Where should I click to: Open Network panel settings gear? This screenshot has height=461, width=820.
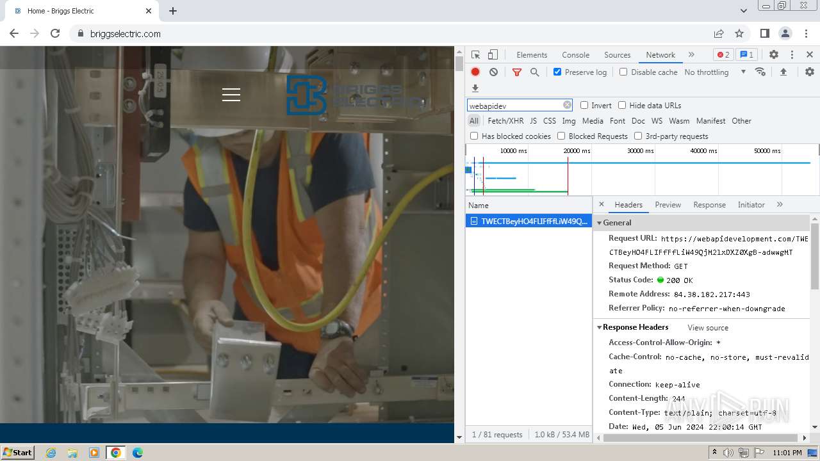click(810, 72)
